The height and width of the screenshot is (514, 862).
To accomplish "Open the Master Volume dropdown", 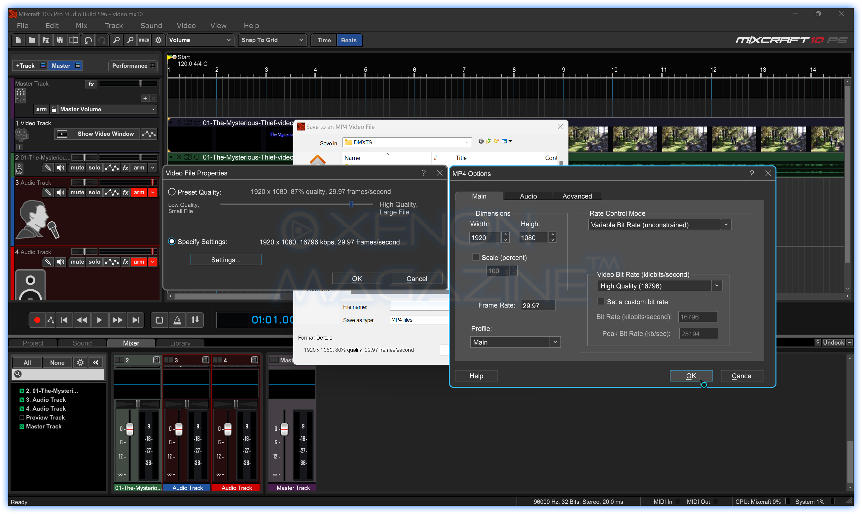I will pyautogui.click(x=108, y=109).
